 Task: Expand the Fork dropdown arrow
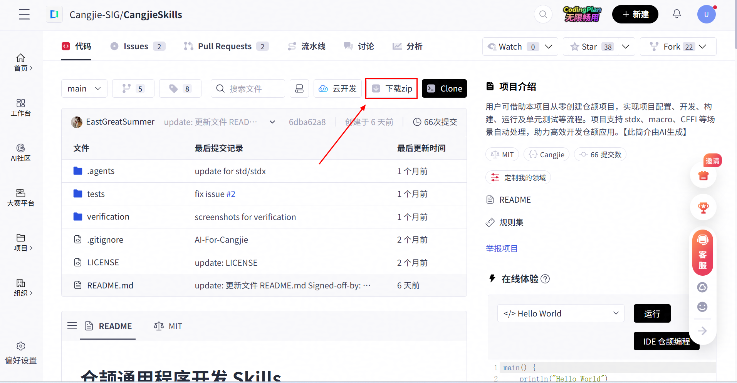tap(702, 47)
